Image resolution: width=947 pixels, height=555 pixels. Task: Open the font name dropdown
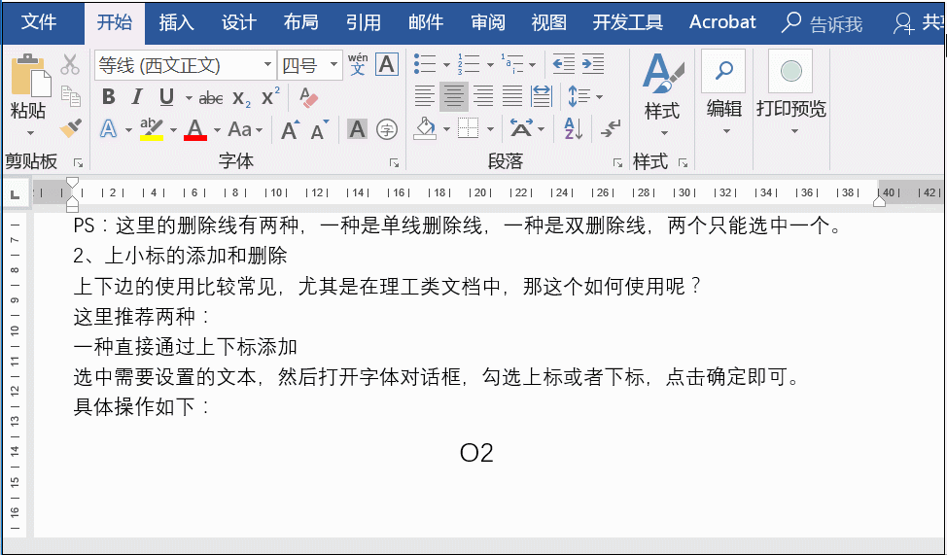(x=267, y=65)
